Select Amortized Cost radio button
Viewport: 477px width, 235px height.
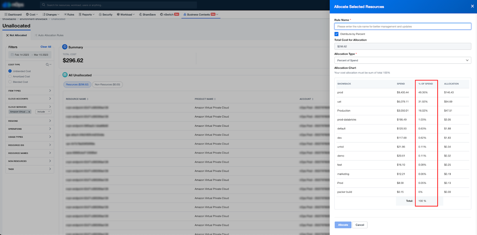tap(10, 76)
